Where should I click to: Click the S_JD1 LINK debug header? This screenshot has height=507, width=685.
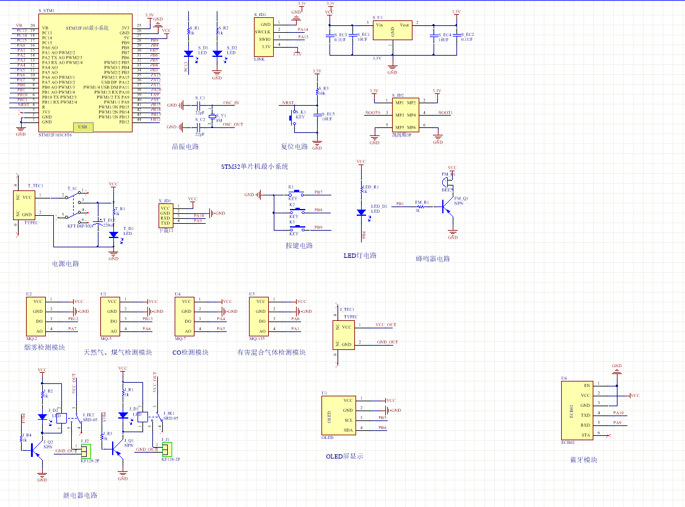263,36
